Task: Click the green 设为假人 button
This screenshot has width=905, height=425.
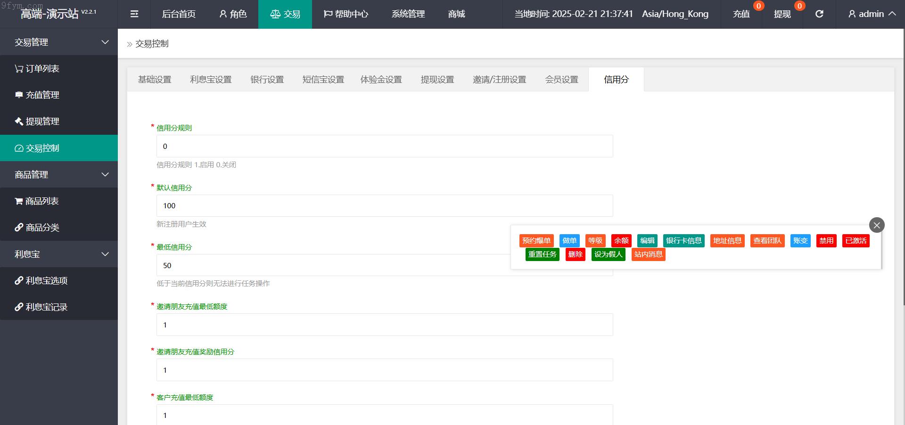Action: coord(608,254)
